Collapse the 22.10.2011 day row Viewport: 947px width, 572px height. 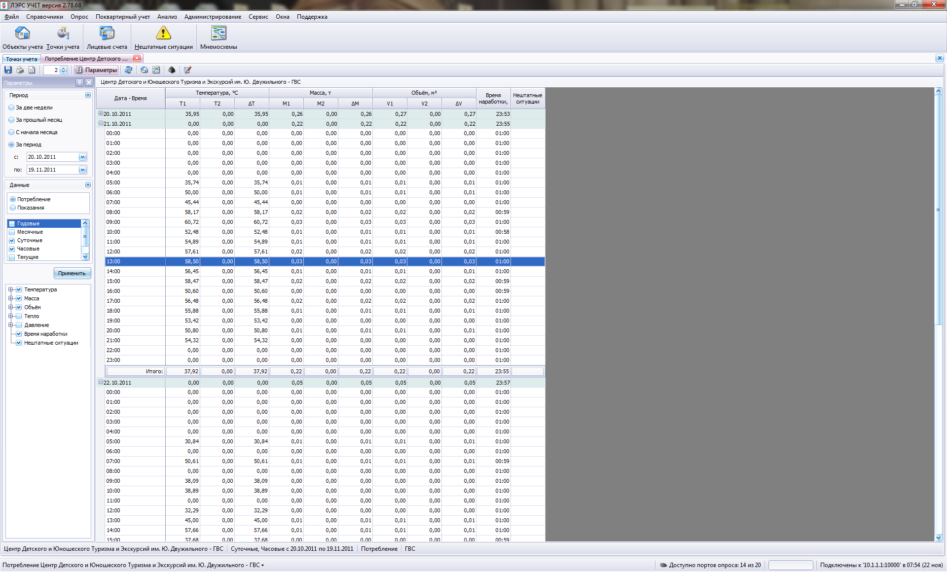coord(101,382)
